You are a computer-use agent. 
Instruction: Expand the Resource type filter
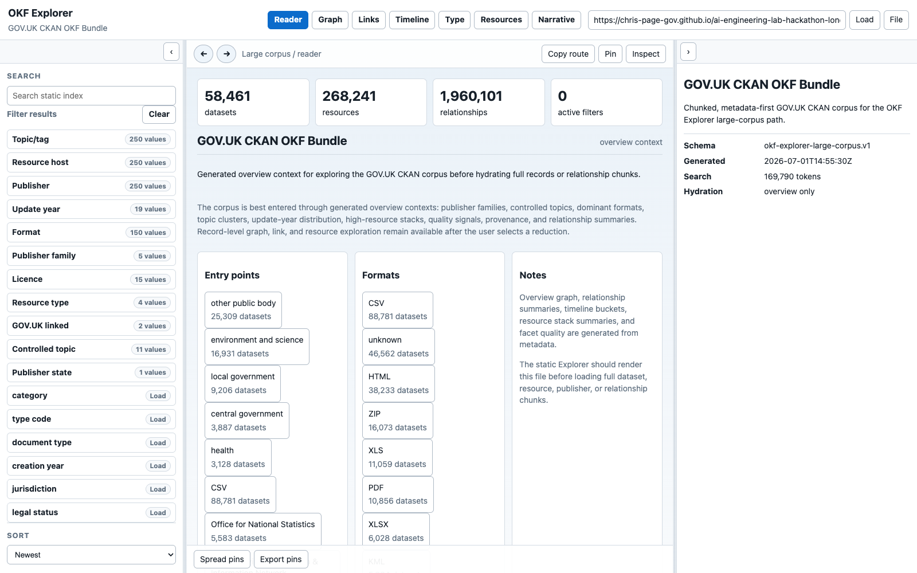click(x=91, y=303)
